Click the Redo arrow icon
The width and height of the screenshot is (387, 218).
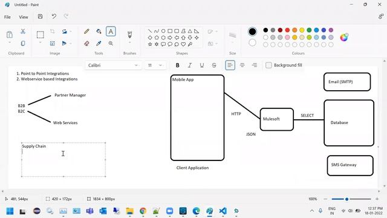pos(66,16)
